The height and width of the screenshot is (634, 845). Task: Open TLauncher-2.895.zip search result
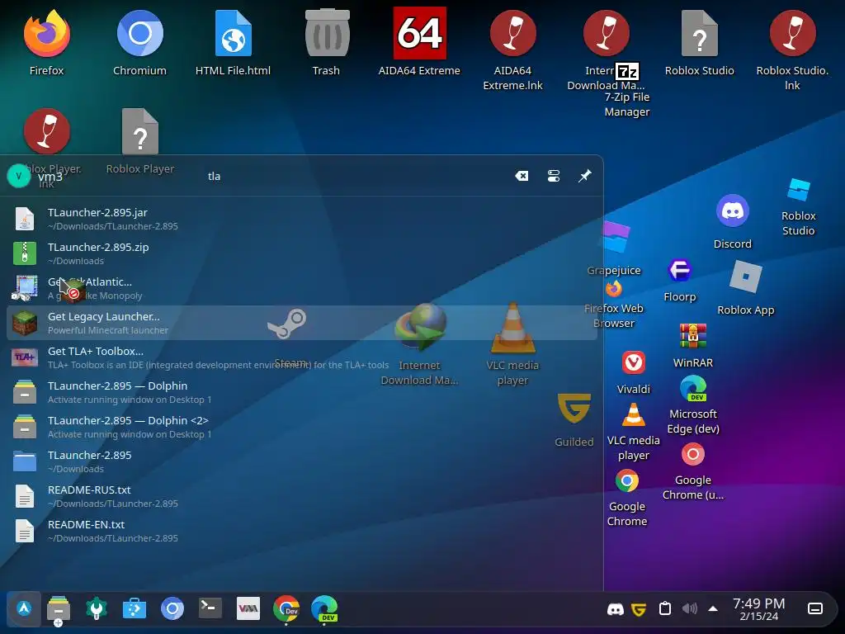click(x=302, y=253)
